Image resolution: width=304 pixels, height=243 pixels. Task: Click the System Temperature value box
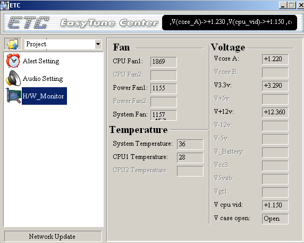pyautogui.click(x=190, y=144)
